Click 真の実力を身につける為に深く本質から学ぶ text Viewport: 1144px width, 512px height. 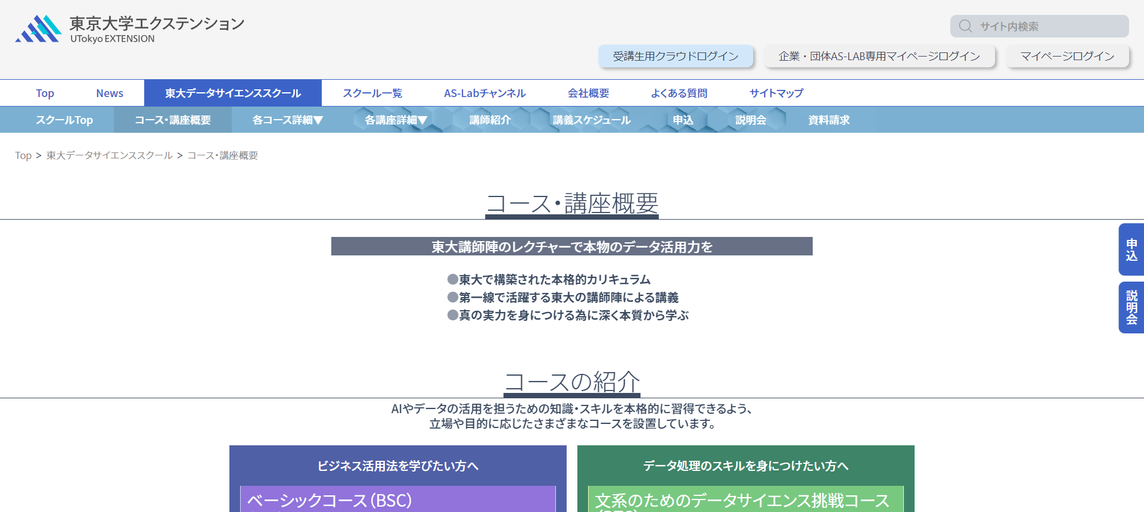(x=574, y=315)
